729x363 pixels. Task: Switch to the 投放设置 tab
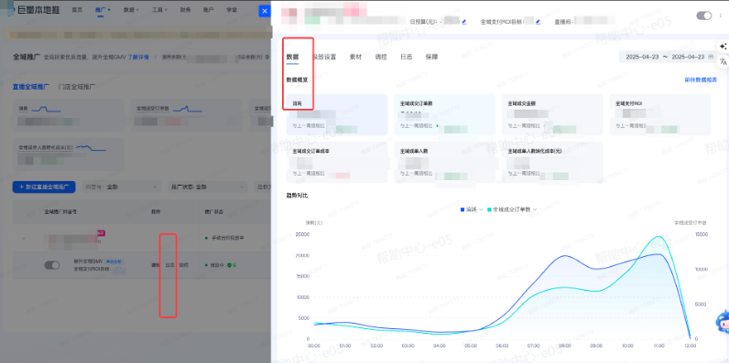[323, 57]
